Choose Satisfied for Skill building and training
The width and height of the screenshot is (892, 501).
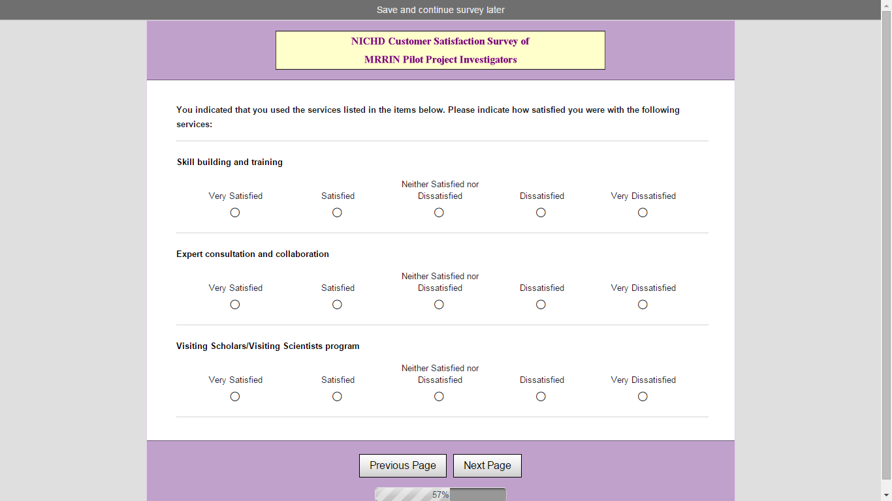tap(337, 213)
